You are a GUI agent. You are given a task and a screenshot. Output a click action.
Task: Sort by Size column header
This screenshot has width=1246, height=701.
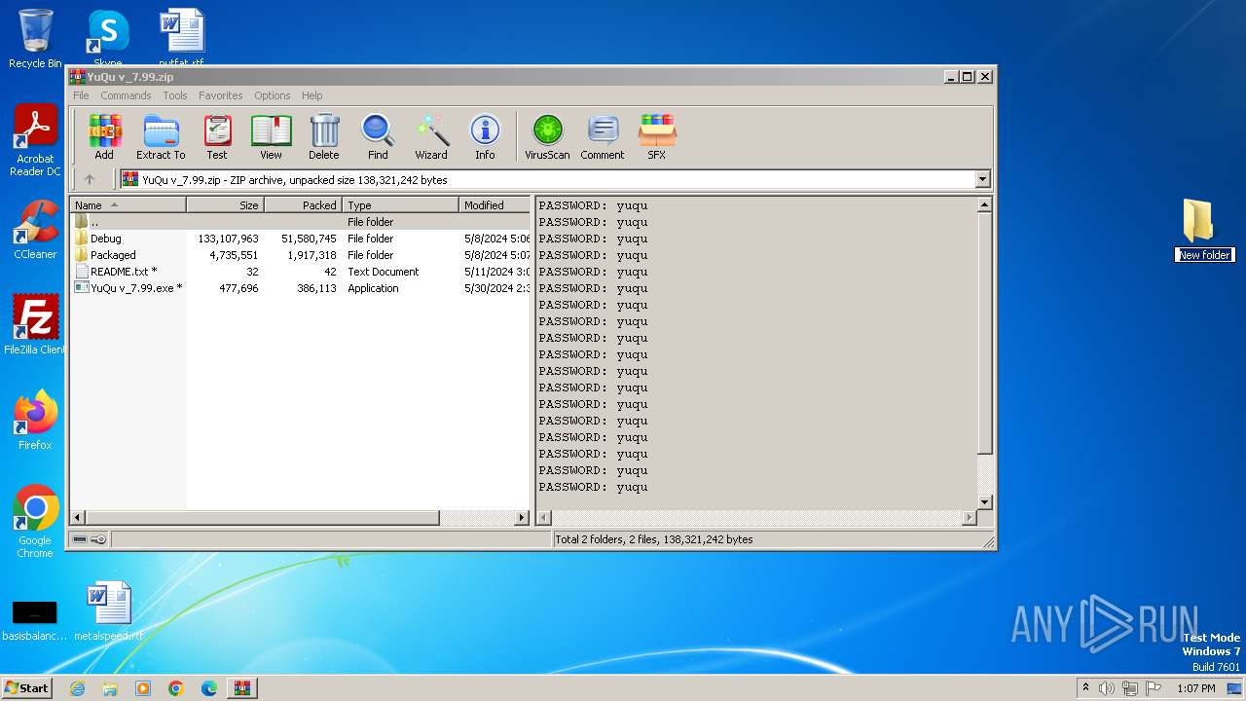[225, 205]
